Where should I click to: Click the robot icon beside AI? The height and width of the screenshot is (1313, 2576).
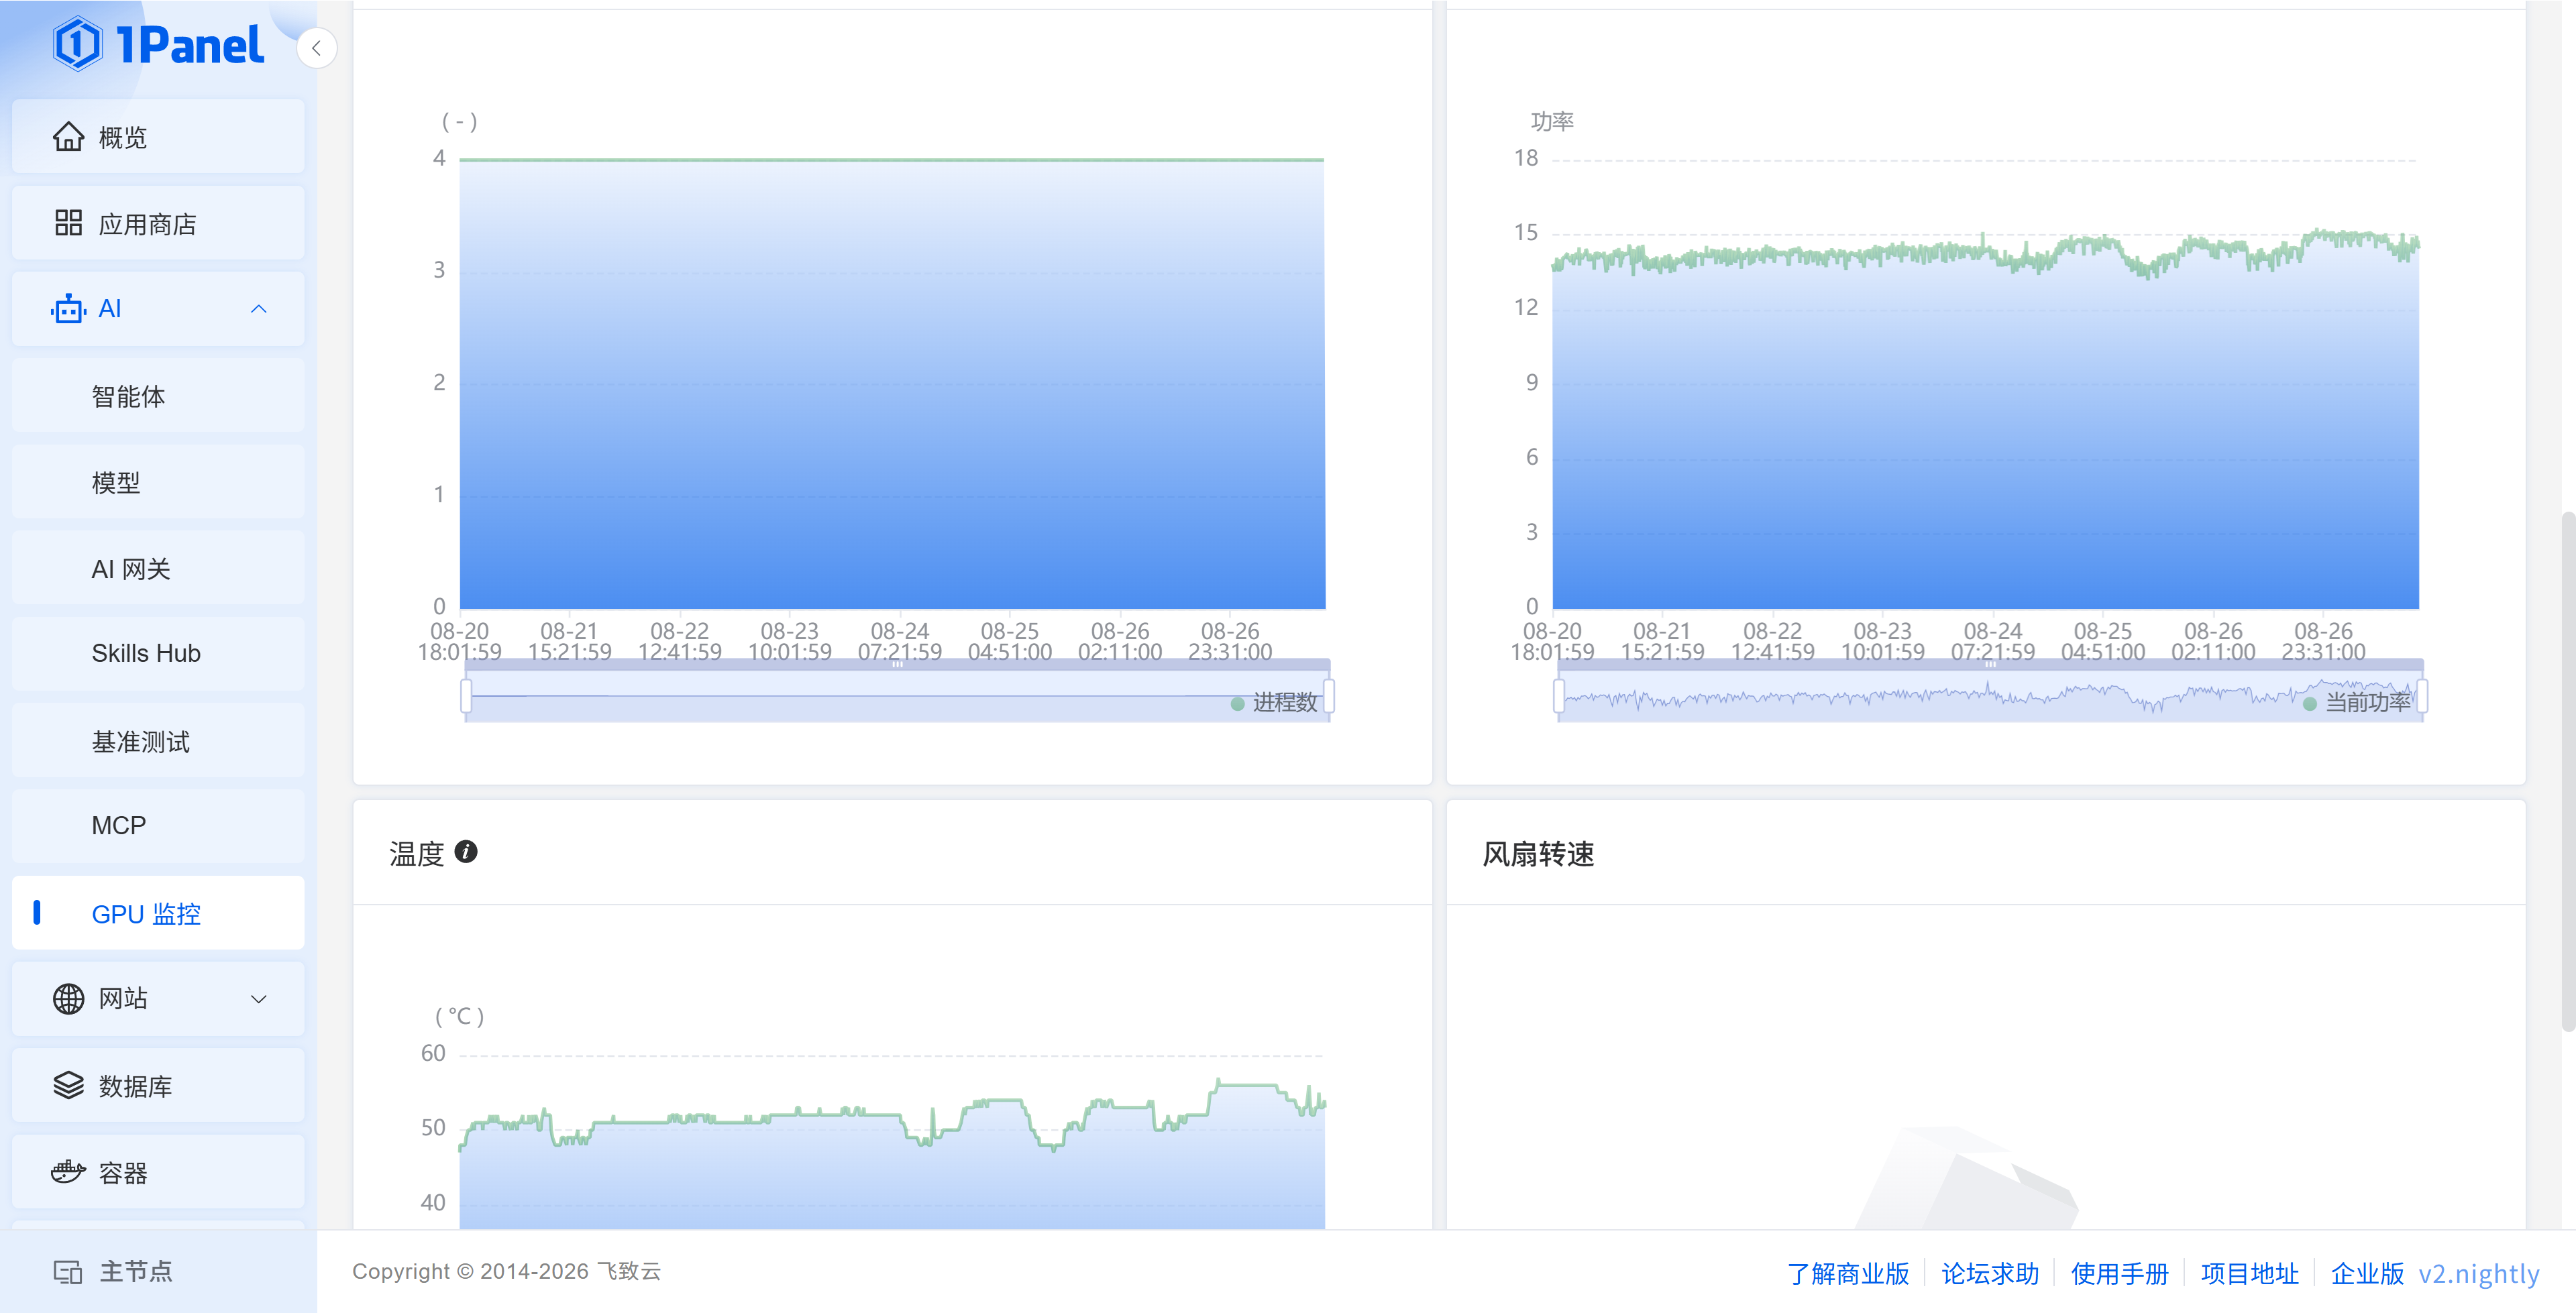pyautogui.click(x=69, y=309)
